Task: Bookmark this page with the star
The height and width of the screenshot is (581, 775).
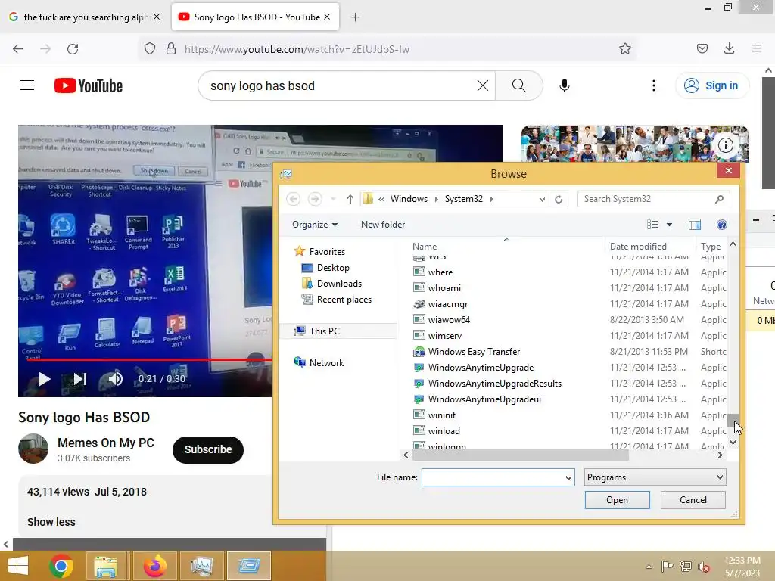Action: pos(624,49)
